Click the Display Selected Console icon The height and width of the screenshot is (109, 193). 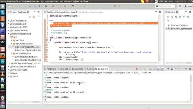pyautogui.click(x=172, y=69)
